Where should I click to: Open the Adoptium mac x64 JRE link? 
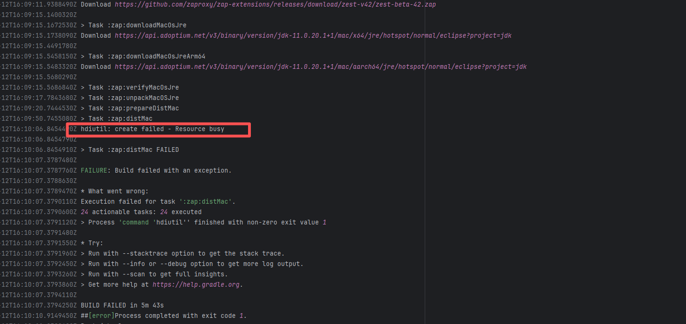313,35
